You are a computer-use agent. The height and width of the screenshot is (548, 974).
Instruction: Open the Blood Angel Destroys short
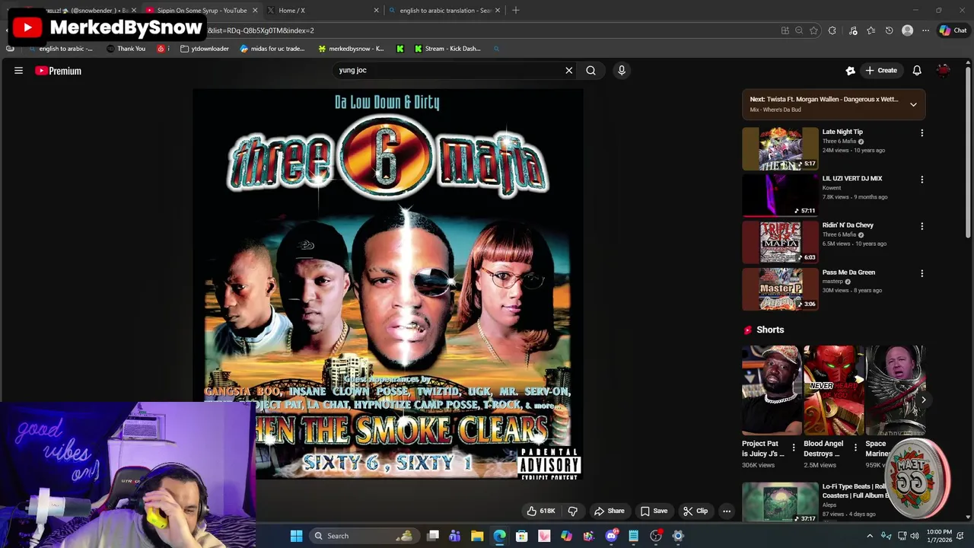832,390
